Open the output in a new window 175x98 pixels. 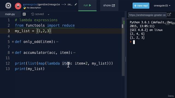tap(169, 14)
